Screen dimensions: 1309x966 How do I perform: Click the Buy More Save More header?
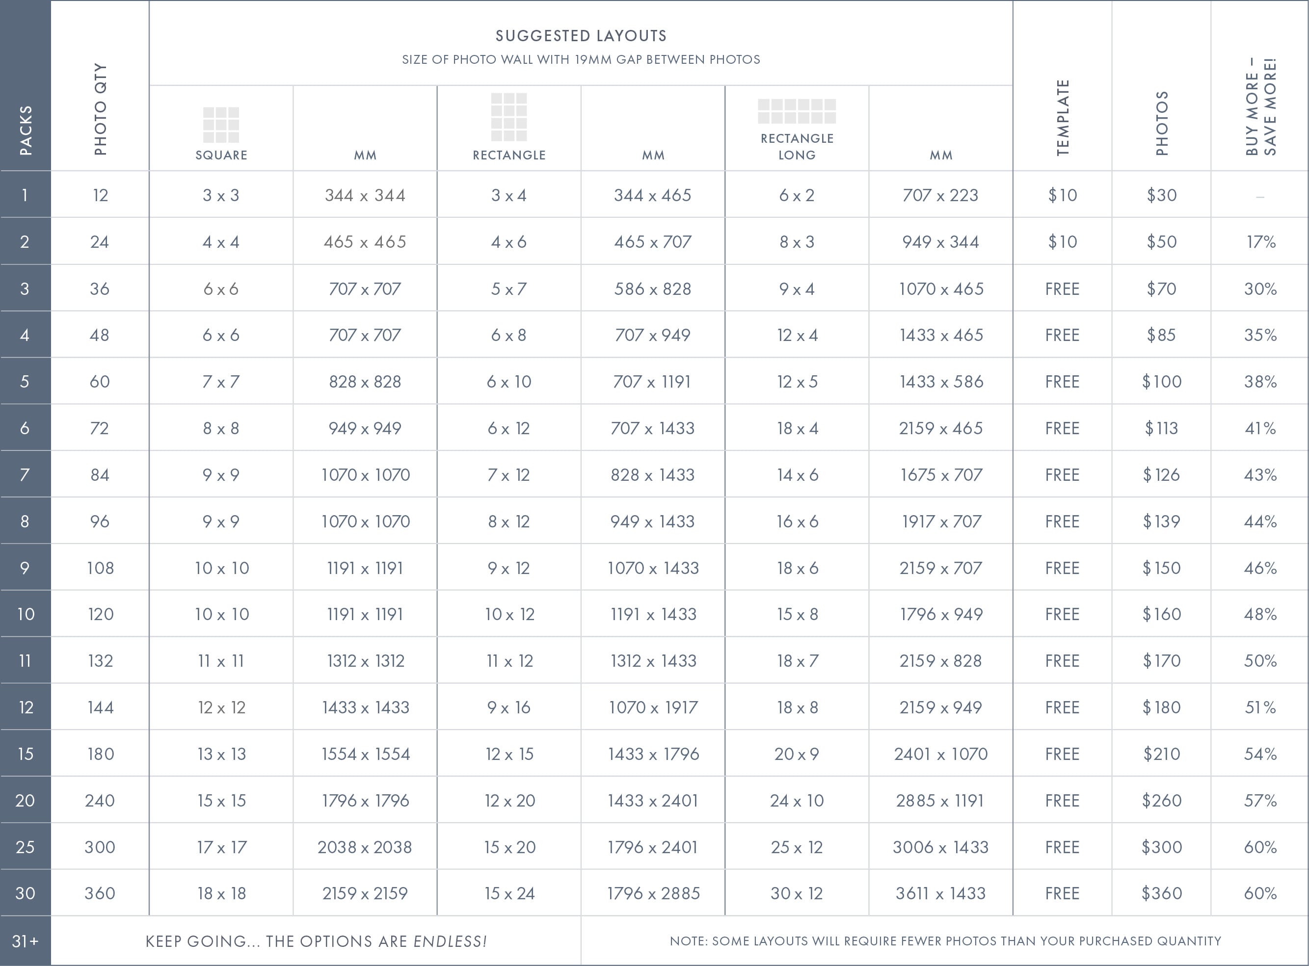1260,106
